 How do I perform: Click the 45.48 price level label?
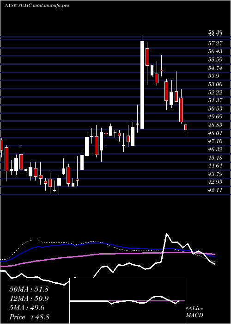(215, 157)
